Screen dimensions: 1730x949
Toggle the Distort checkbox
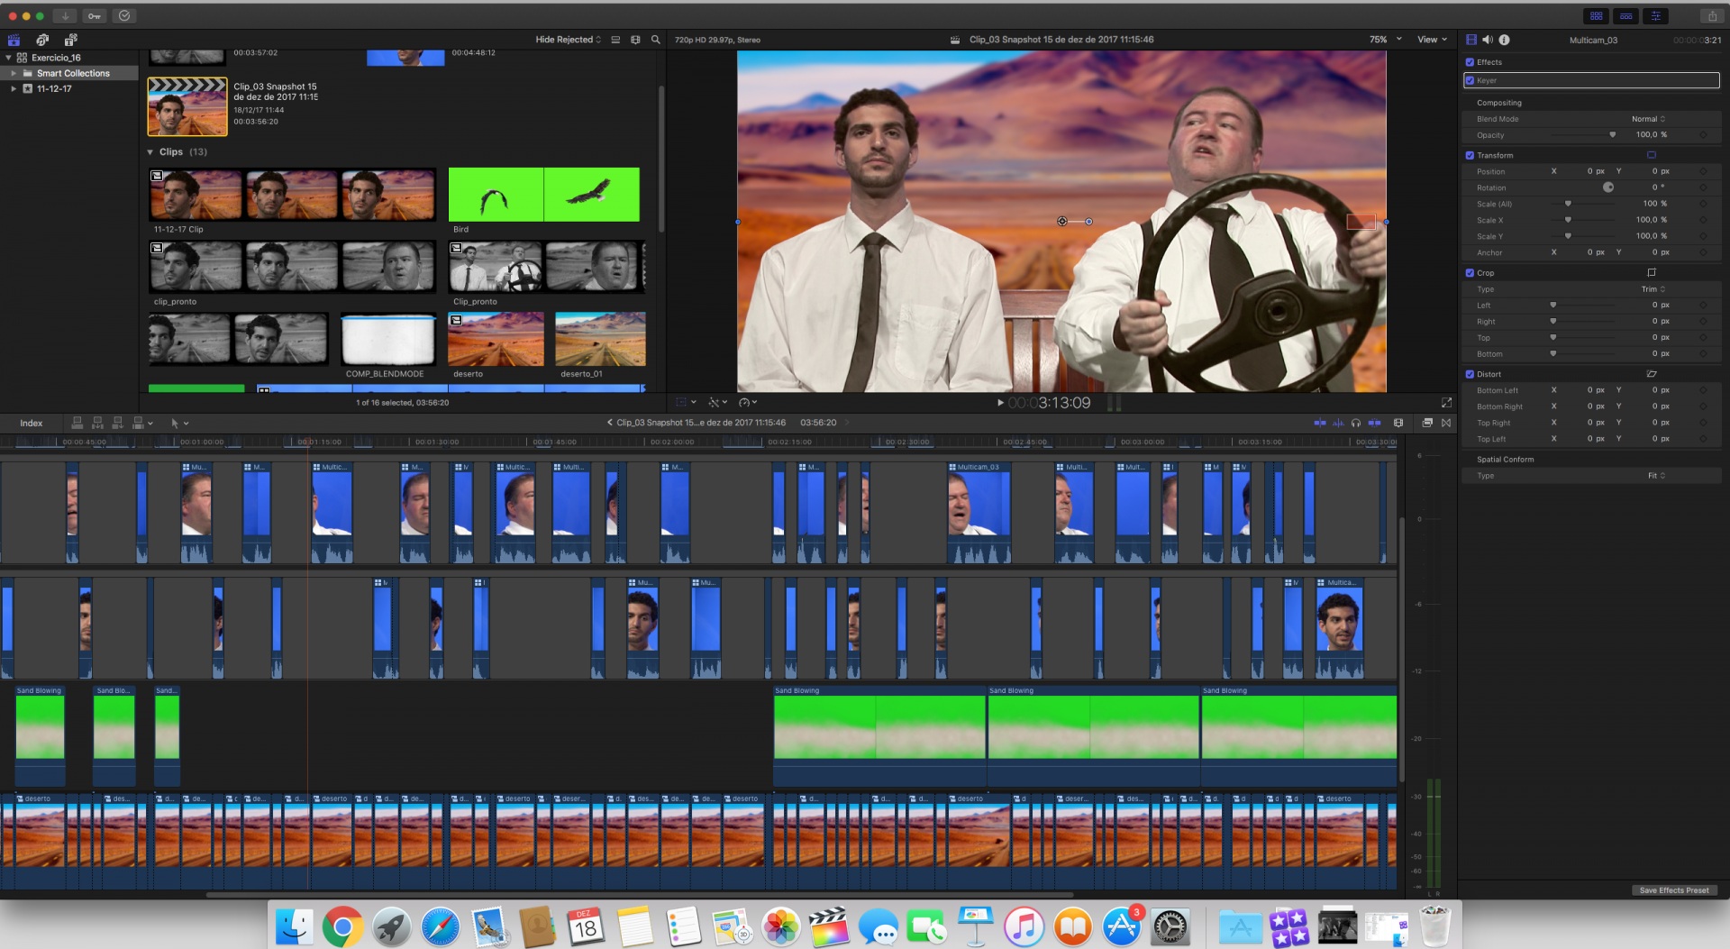click(1470, 374)
